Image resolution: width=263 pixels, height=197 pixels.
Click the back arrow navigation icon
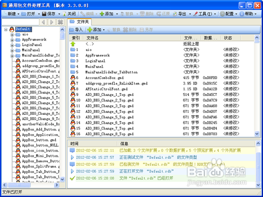(43, 22)
